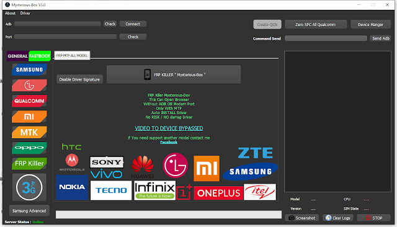Click Disable Driver Signature button
The height and width of the screenshot is (227, 397).
pyautogui.click(x=79, y=79)
